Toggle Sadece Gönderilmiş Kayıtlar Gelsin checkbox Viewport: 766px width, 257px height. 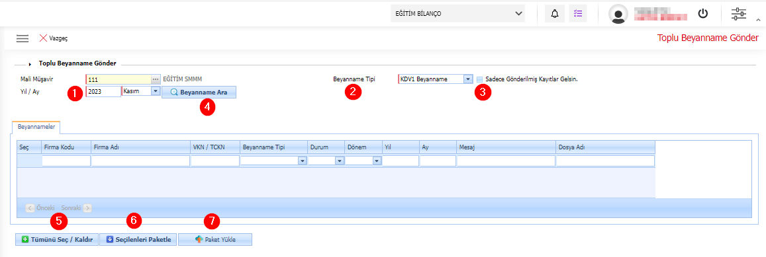pyautogui.click(x=480, y=79)
